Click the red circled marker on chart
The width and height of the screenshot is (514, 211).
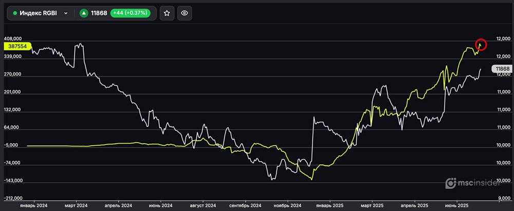pyautogui.click(x=481, y=45)
